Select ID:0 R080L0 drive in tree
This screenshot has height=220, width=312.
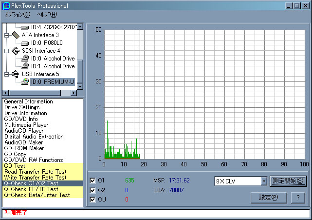47,43
